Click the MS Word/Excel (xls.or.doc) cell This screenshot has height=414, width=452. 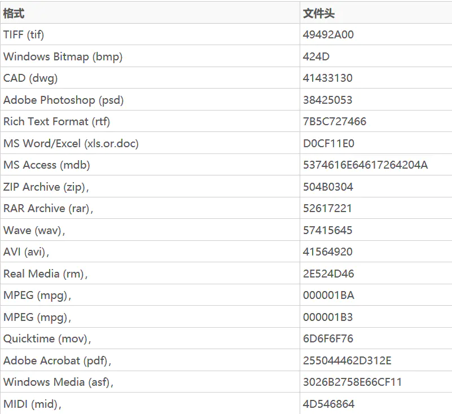[x=71, y=143]
